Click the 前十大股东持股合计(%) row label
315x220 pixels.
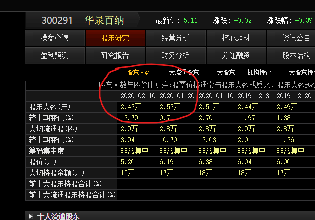tap(65, 184)
